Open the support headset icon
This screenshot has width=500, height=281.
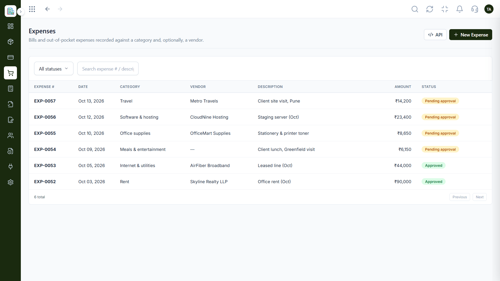click(475, 9)
